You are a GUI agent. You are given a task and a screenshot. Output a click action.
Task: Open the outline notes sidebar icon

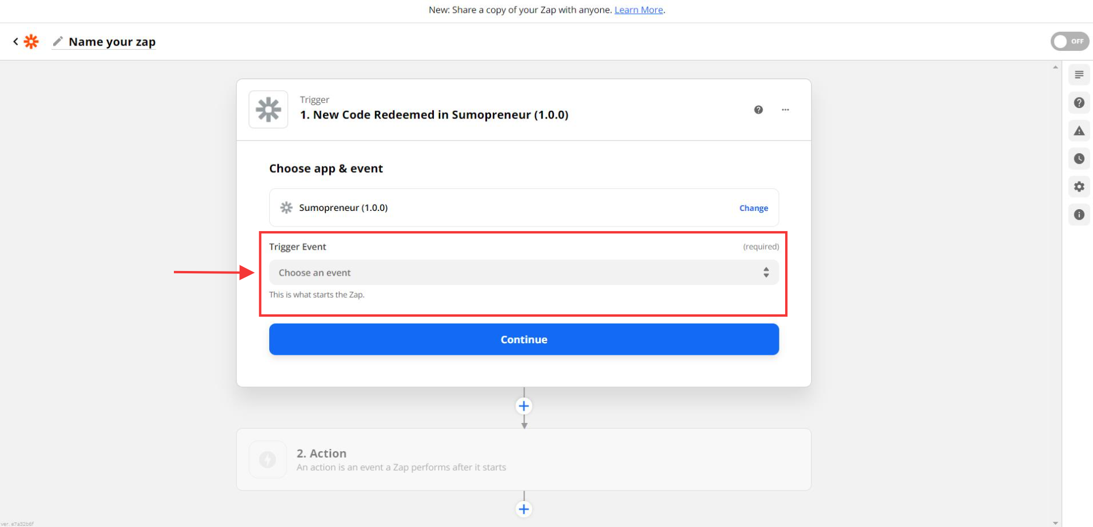(x=1079, y=75)
